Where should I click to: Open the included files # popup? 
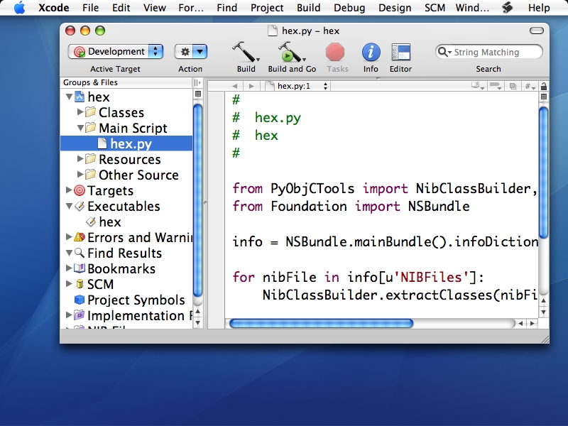point(530,86)
